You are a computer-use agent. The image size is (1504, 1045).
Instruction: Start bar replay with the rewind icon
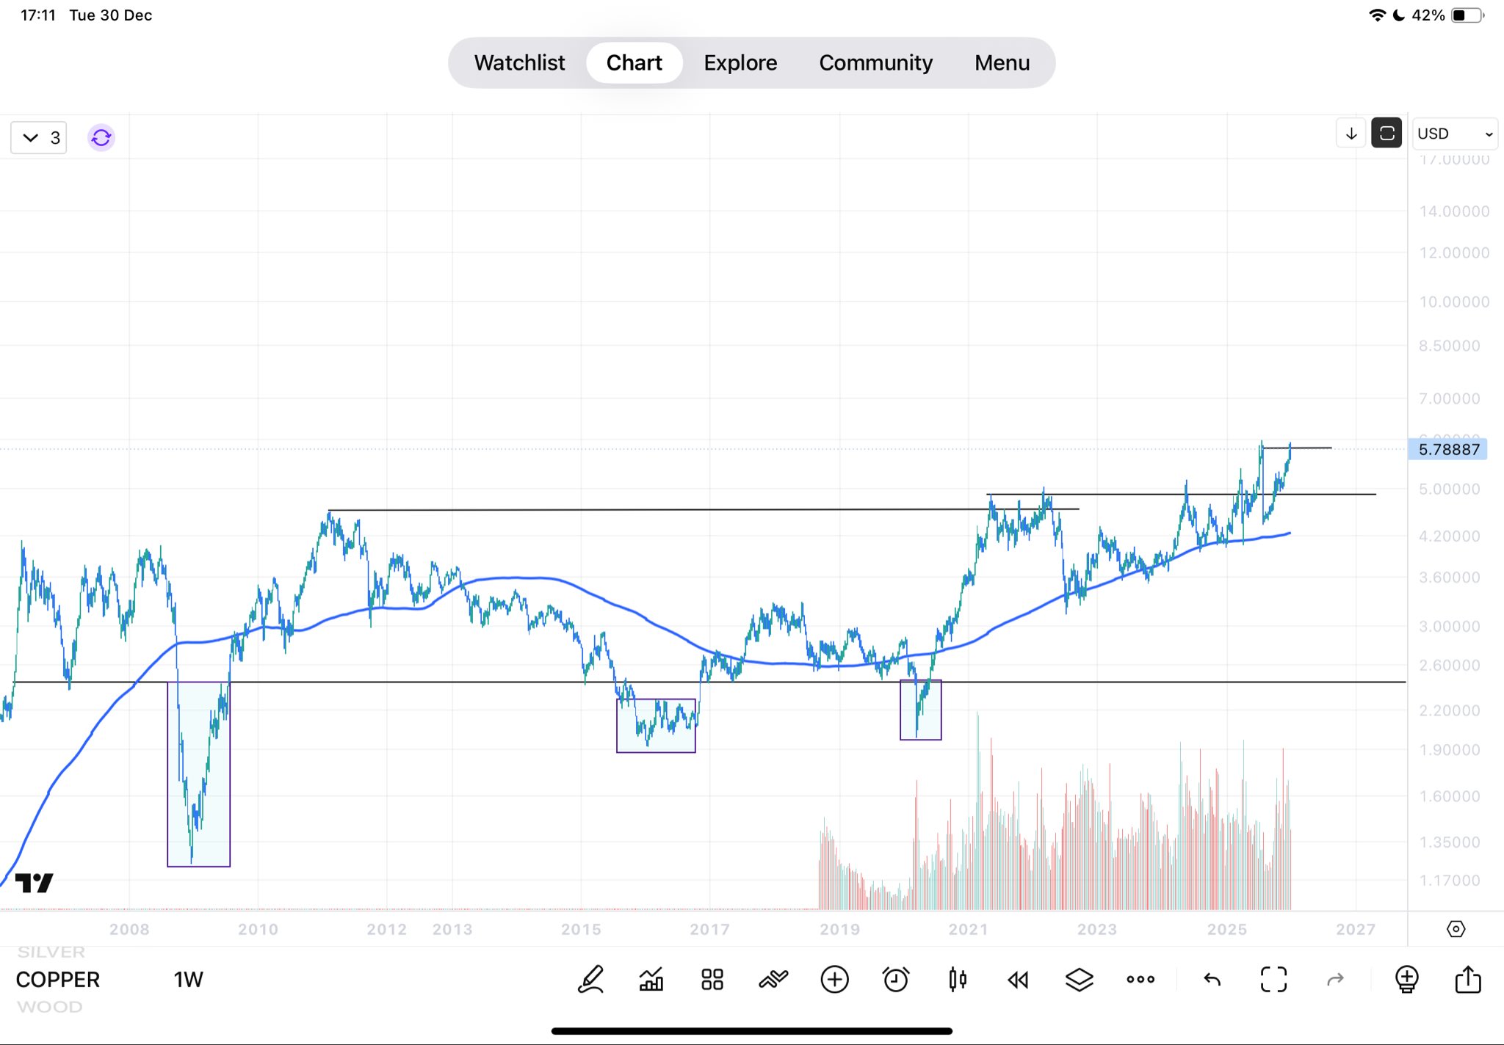click(x=1018, y=980)
